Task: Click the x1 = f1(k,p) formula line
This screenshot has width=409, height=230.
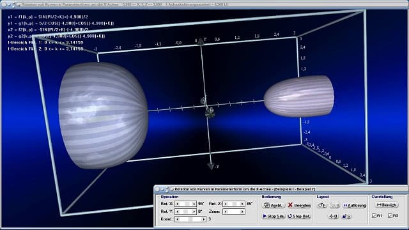Action: [48, 17]
